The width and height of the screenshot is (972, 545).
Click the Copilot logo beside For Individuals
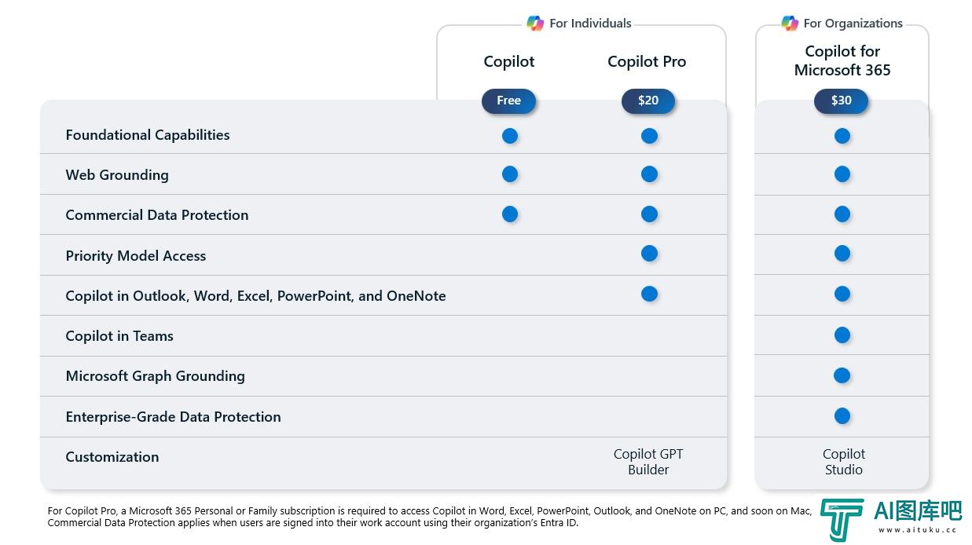(x=535, y=24)
